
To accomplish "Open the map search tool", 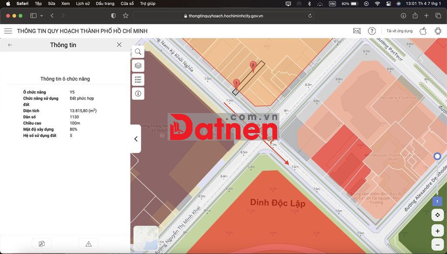I will [138, 52].
